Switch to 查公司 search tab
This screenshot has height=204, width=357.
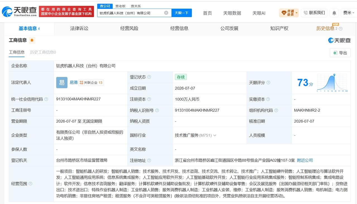pos(105,6)
